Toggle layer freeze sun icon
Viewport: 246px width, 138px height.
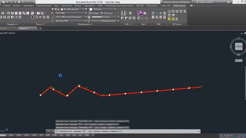pos(55,9)
